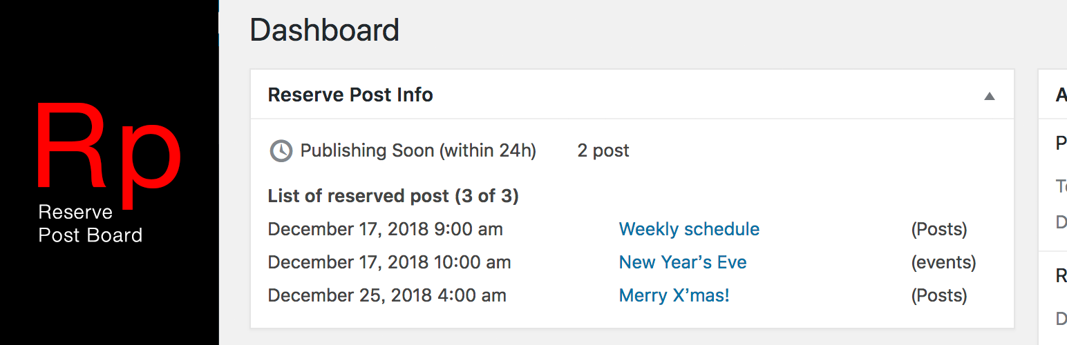Viewport: 1067px width, 345px height.
Task: Open the Weekly schedule post link
Action: 689,229
